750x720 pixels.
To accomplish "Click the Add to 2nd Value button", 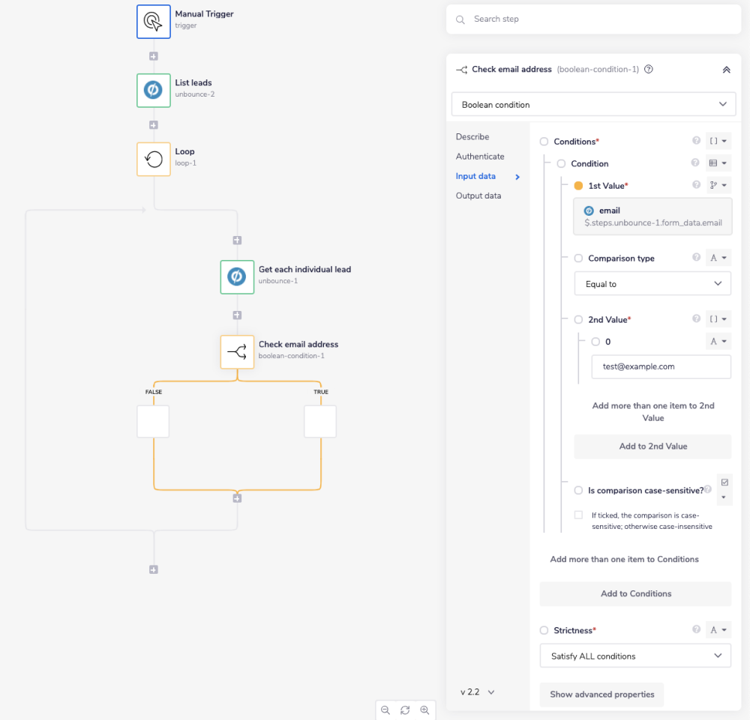I will coord(652,447).
